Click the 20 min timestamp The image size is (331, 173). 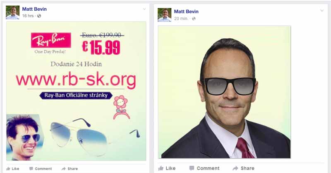click(x=181, y=19)
